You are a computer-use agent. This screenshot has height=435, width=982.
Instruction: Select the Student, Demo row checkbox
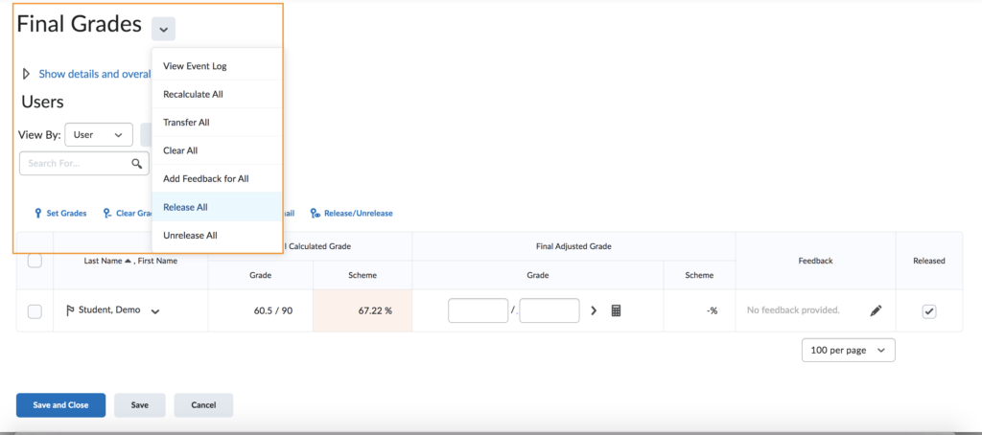click(35, 310)
